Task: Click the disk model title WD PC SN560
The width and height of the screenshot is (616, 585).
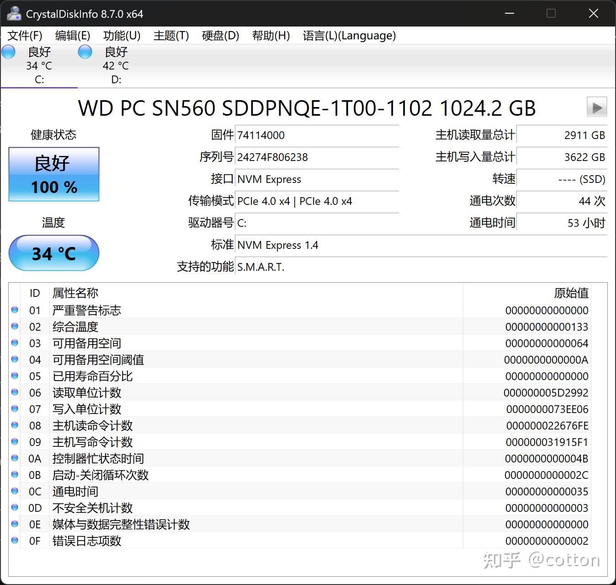Action: point(307,108)
